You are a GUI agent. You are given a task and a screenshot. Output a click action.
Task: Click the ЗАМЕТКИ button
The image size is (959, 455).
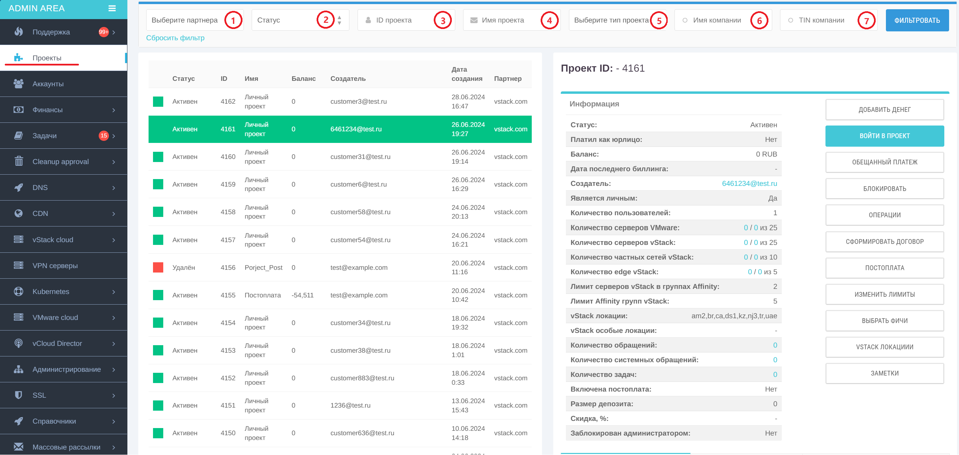[x=884, y=373]
